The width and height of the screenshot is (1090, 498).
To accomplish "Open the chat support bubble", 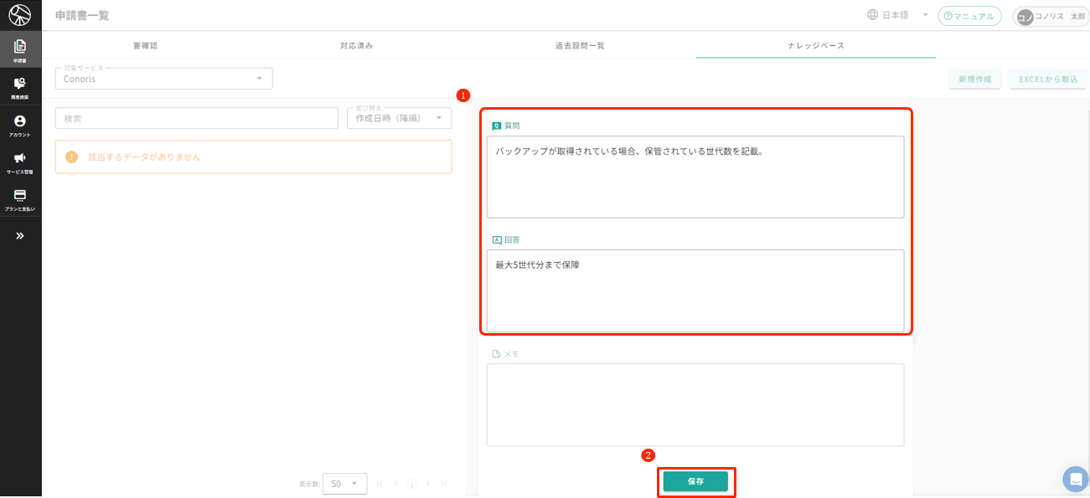I will click(x=1075, y=479).
